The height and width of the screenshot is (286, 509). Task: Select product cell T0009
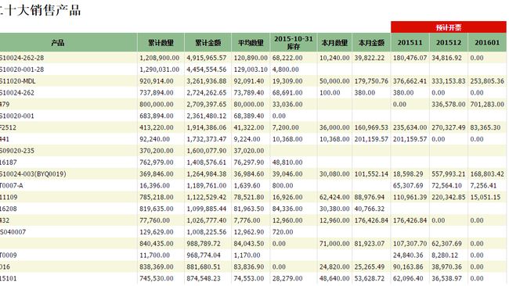(x=9, y=256)
